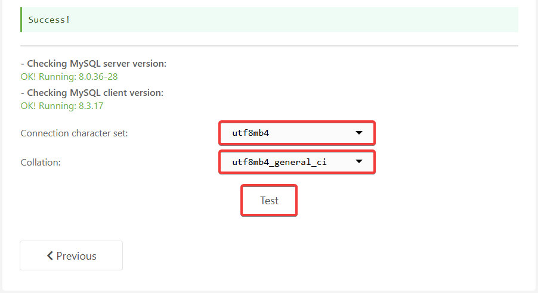Click the client version number 8.3.17
The image size is (538, 293).
point(91,106)
